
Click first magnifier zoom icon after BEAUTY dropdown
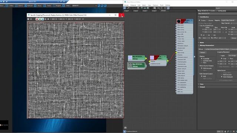point(99,6)
